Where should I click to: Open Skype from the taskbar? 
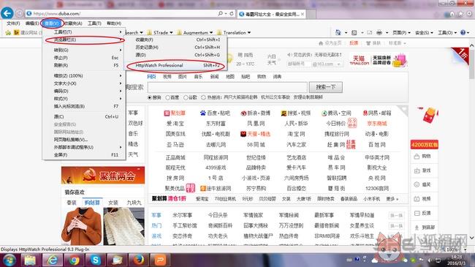coord(96,260)
